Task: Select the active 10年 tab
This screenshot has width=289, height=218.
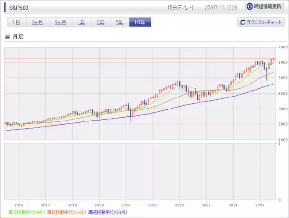Action: (140, 23)
